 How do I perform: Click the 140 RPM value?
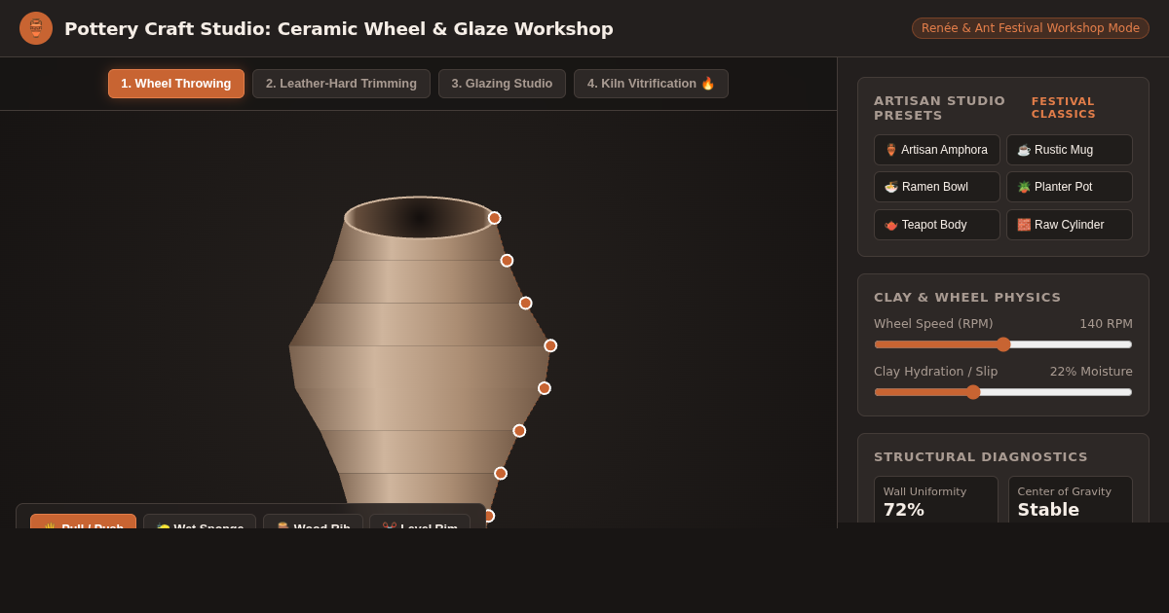(x=1106, y=324)
